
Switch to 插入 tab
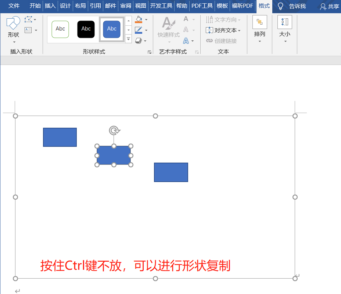point(50,6)
